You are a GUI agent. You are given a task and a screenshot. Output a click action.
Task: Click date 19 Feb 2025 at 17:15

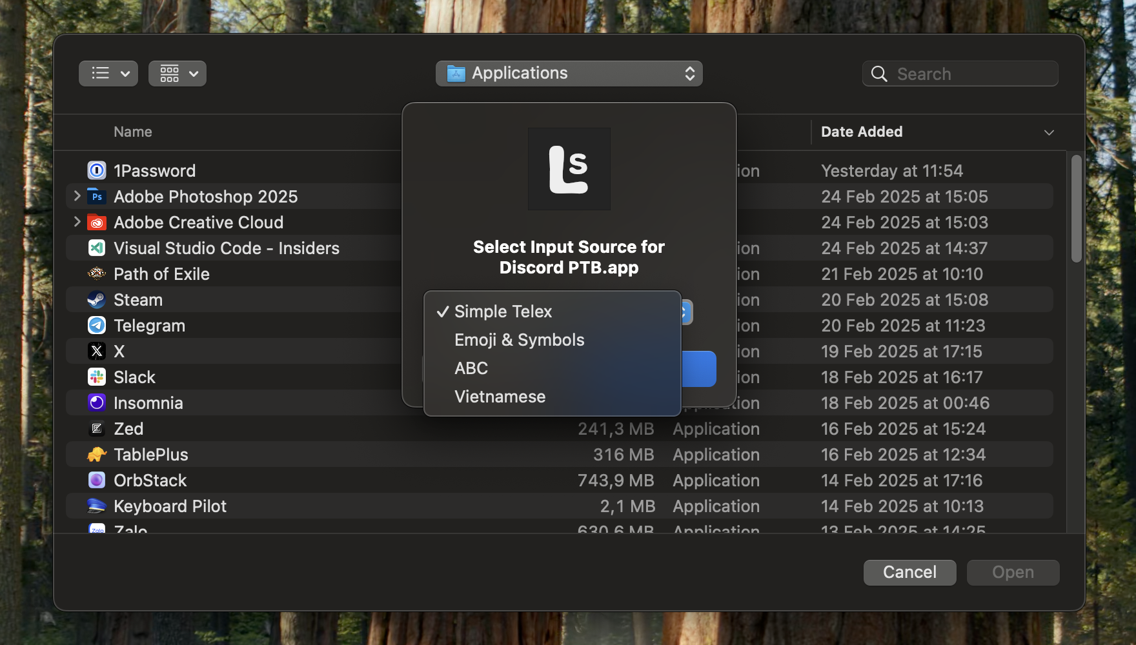pyautogui.click(x=902, y=352)
